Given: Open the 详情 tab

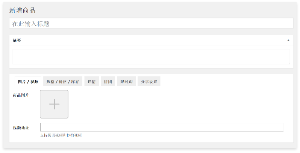Looking at the screenshot, I should tap(91, 81).
